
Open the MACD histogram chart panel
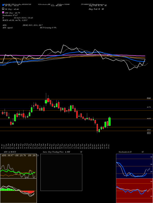(x=18, y=191)
